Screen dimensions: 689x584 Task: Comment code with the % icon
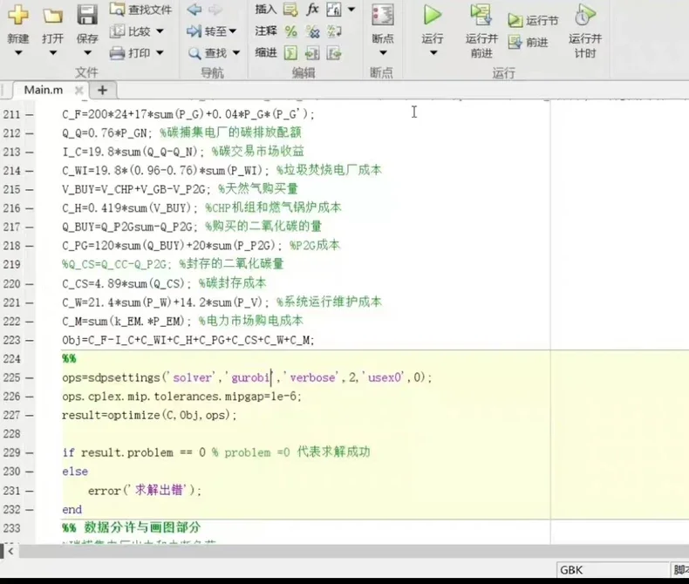[x=290, y=31]
